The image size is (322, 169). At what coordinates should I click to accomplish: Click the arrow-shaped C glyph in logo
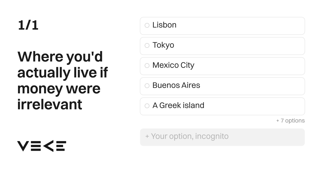[48, 146]
